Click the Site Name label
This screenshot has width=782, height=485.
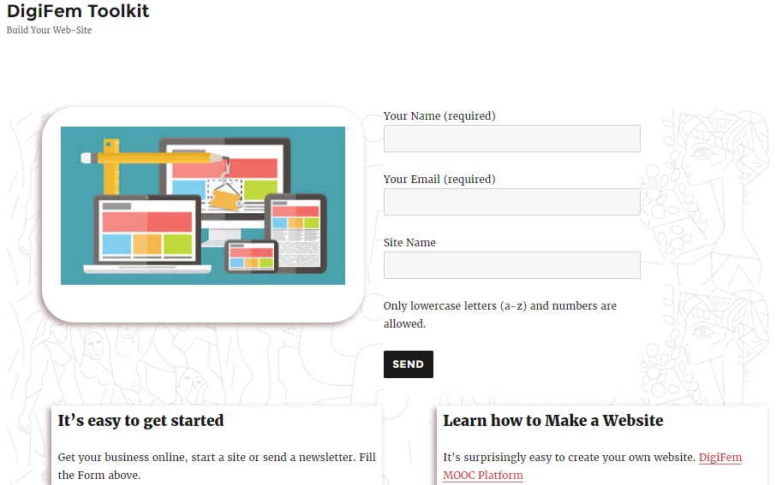(409, 243)
